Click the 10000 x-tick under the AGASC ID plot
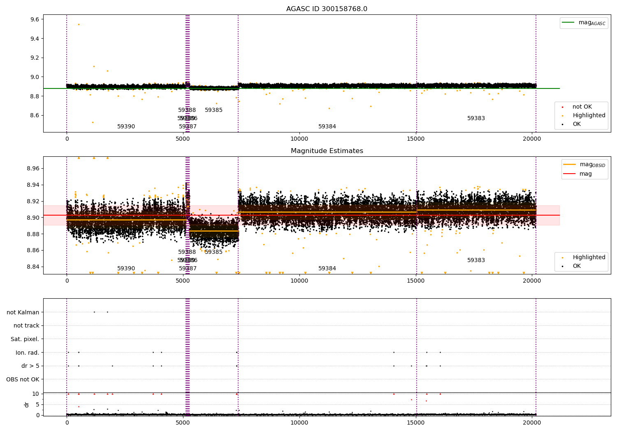This screenshot has width=617, height=432. [299, 139]
